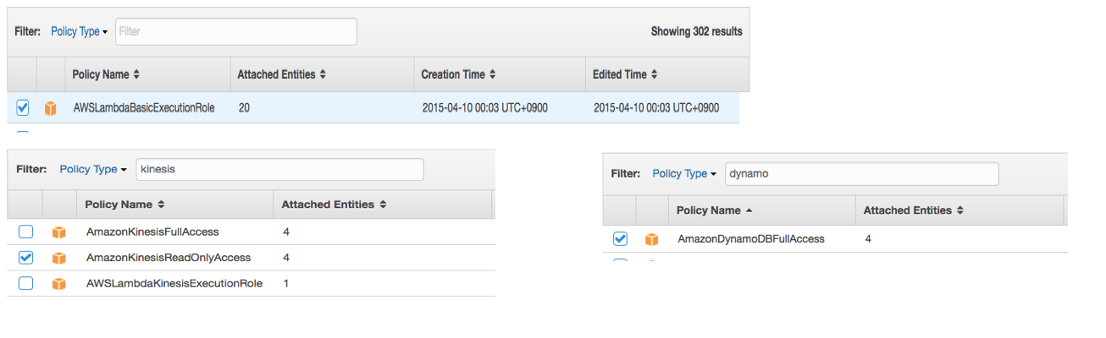1106x338 pixels.
Task: Sort top table by Policy Name
Action: (106, 74)
